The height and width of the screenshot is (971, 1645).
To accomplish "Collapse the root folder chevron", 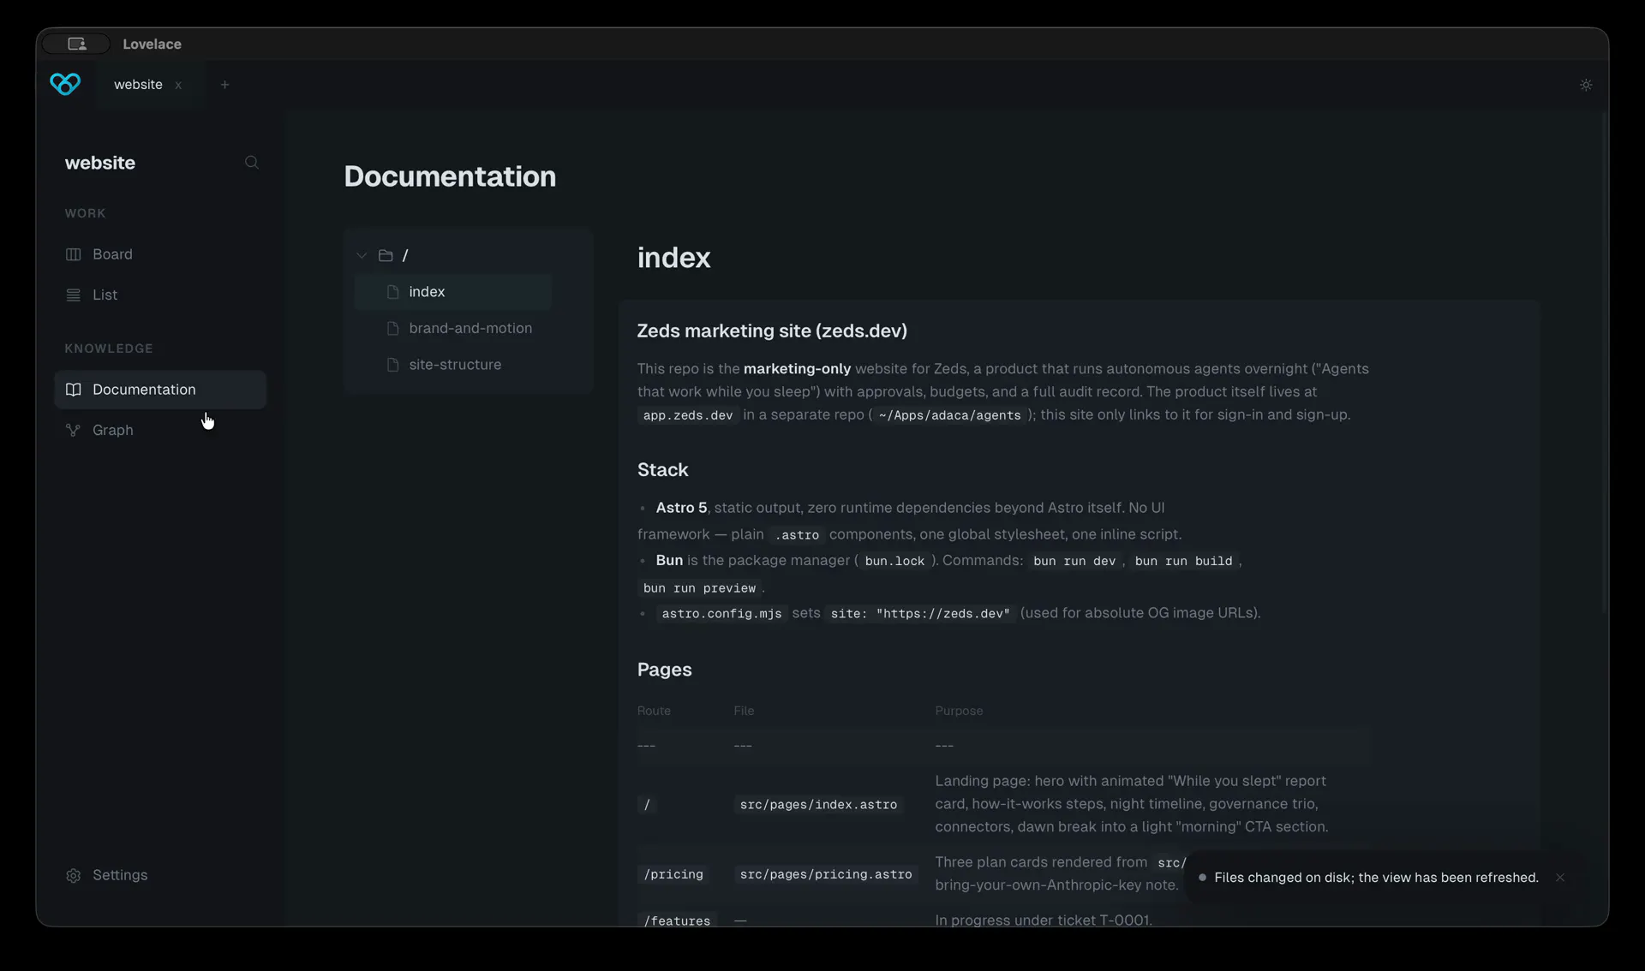I will tap(362, 255).
